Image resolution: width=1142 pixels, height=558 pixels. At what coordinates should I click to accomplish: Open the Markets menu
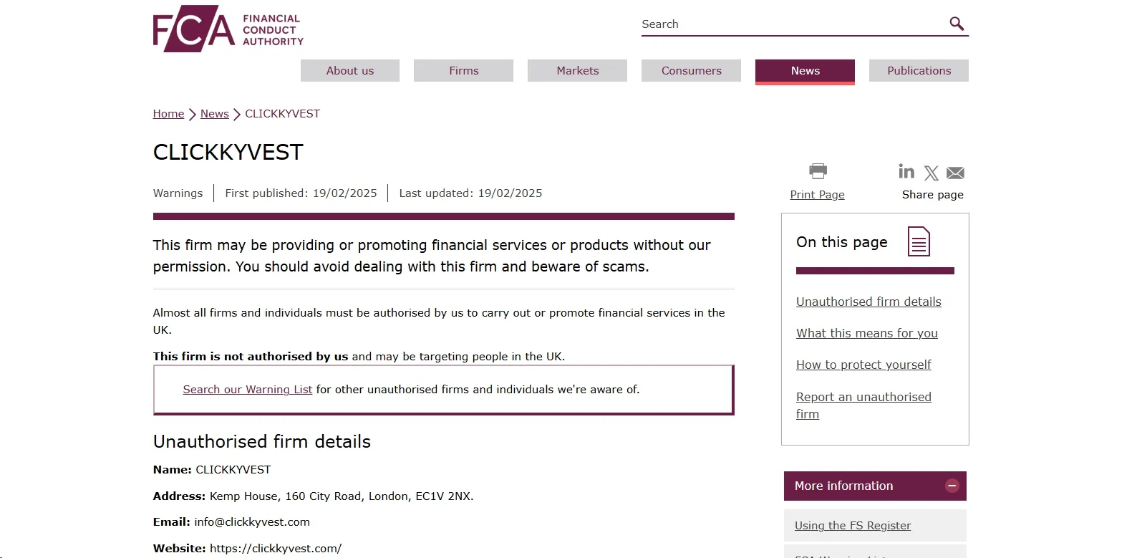tap(578, 70)
